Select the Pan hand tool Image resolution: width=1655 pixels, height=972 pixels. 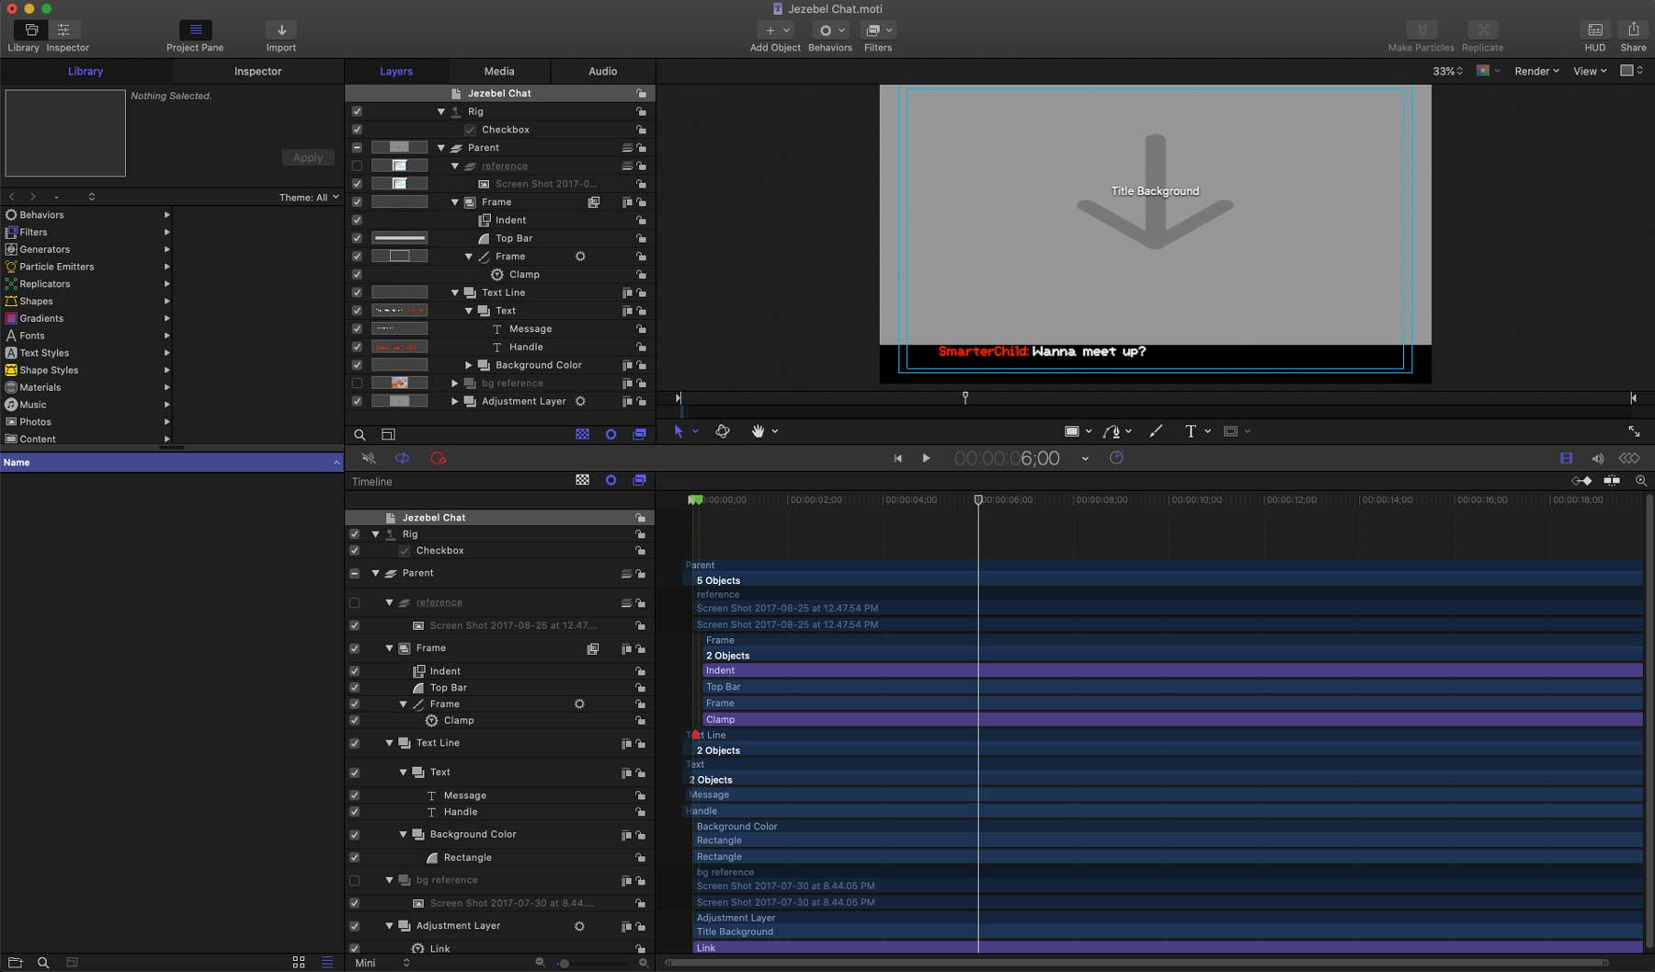pos(758,431)
